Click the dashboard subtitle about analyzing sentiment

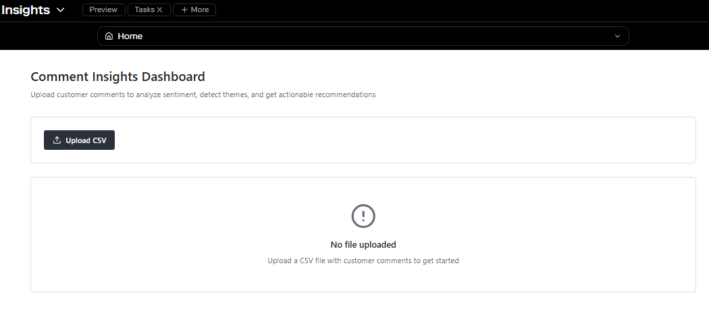pyautogui.click(x=203, y=95)
